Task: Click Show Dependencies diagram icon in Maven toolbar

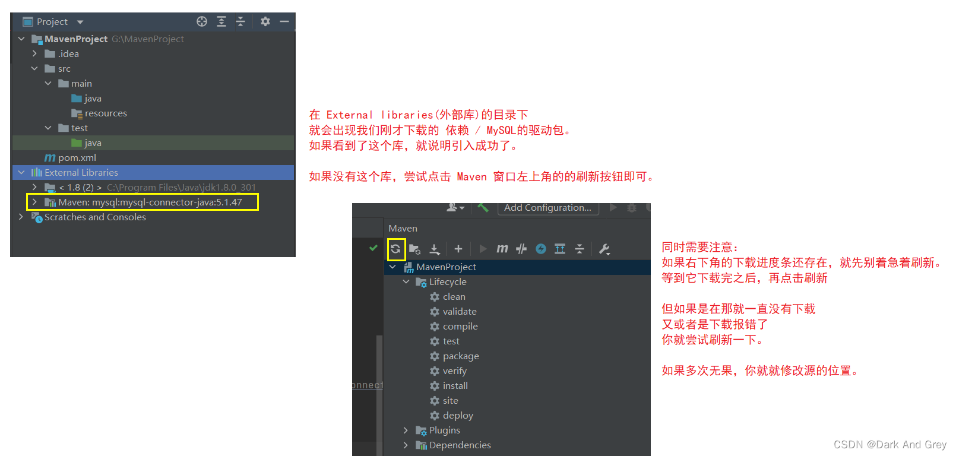Action: click(x=560, y=249)
